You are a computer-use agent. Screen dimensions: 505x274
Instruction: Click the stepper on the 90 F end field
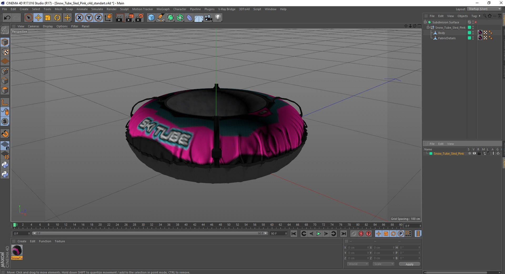point(286,234)
